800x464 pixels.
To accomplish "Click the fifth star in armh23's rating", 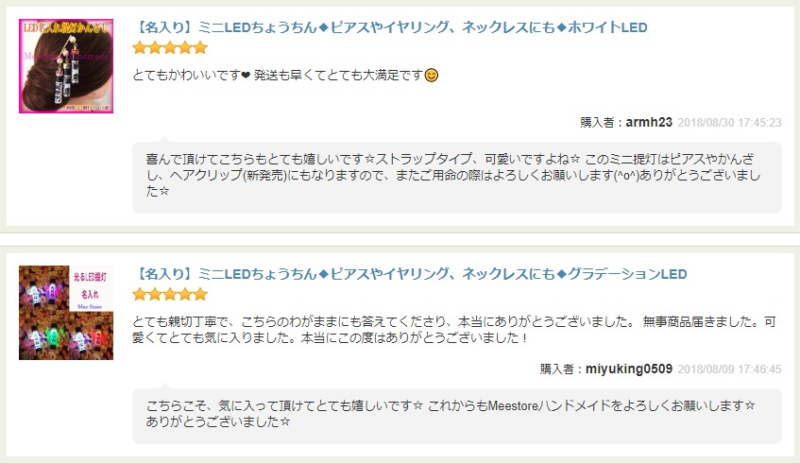I will 200,48.
